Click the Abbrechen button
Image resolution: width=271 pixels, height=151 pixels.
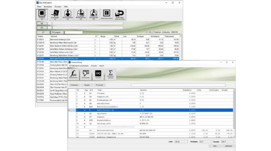pos(228,146)
